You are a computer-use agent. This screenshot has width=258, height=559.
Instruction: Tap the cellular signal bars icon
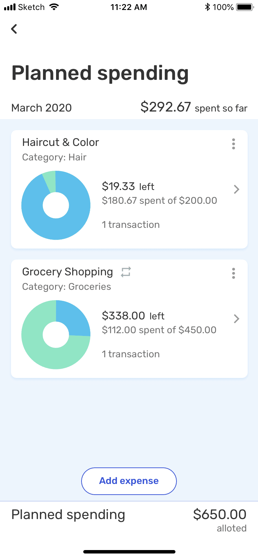(10, 7)
